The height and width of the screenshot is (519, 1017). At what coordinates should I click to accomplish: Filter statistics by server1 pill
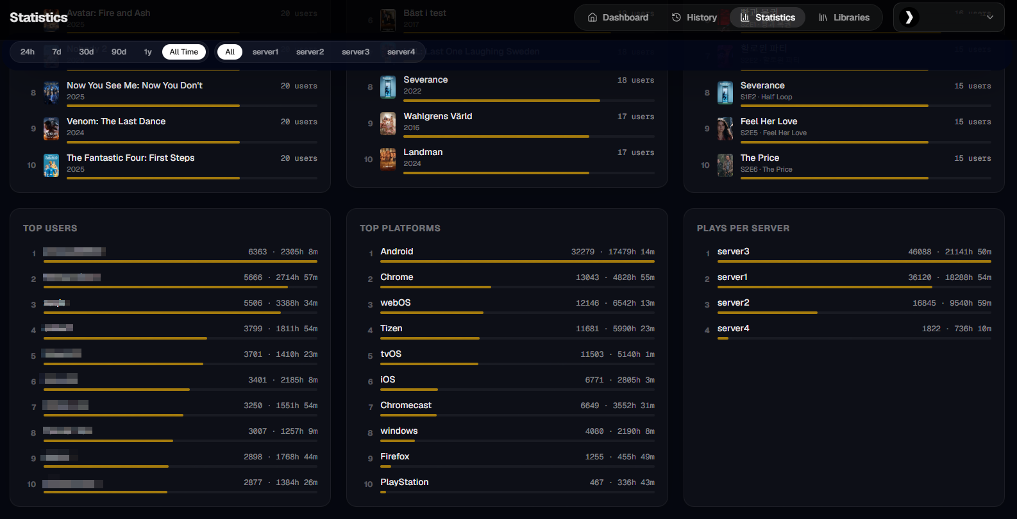click(265, 52)
